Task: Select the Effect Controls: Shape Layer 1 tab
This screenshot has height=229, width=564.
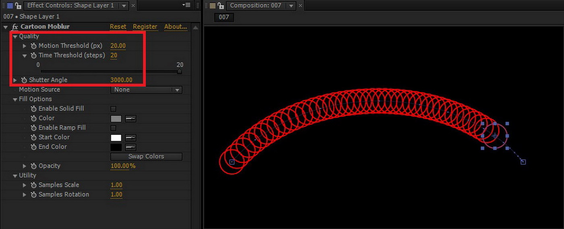Action: pyautogui.click(x=70, y=6)
